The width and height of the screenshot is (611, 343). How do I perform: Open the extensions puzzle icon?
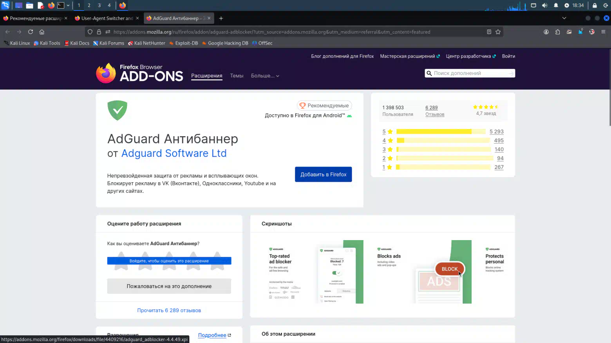pyautogui.click(x=557, y=32)
